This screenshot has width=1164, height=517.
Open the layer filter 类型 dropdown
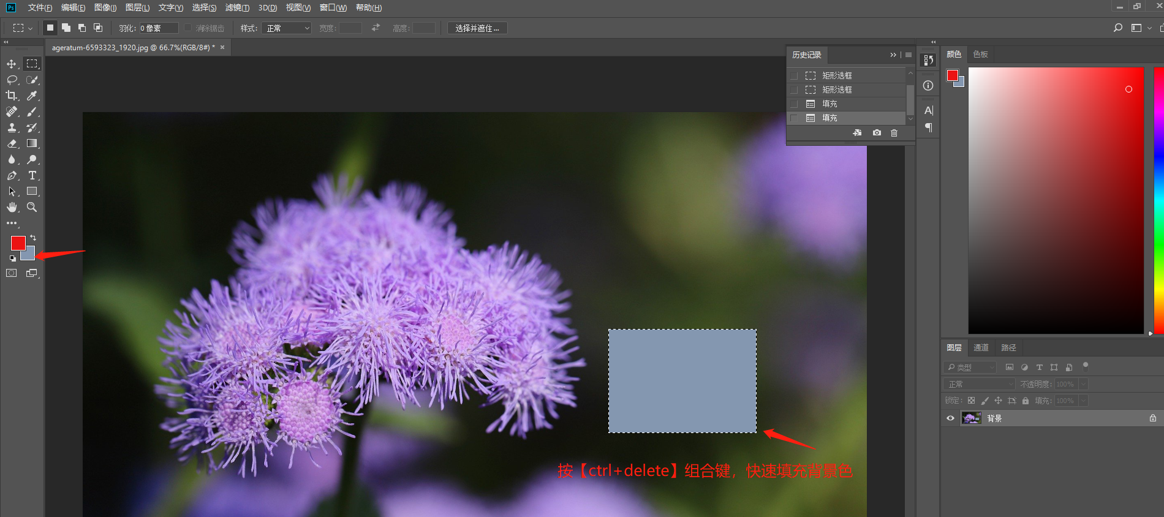tap(970, 368)
